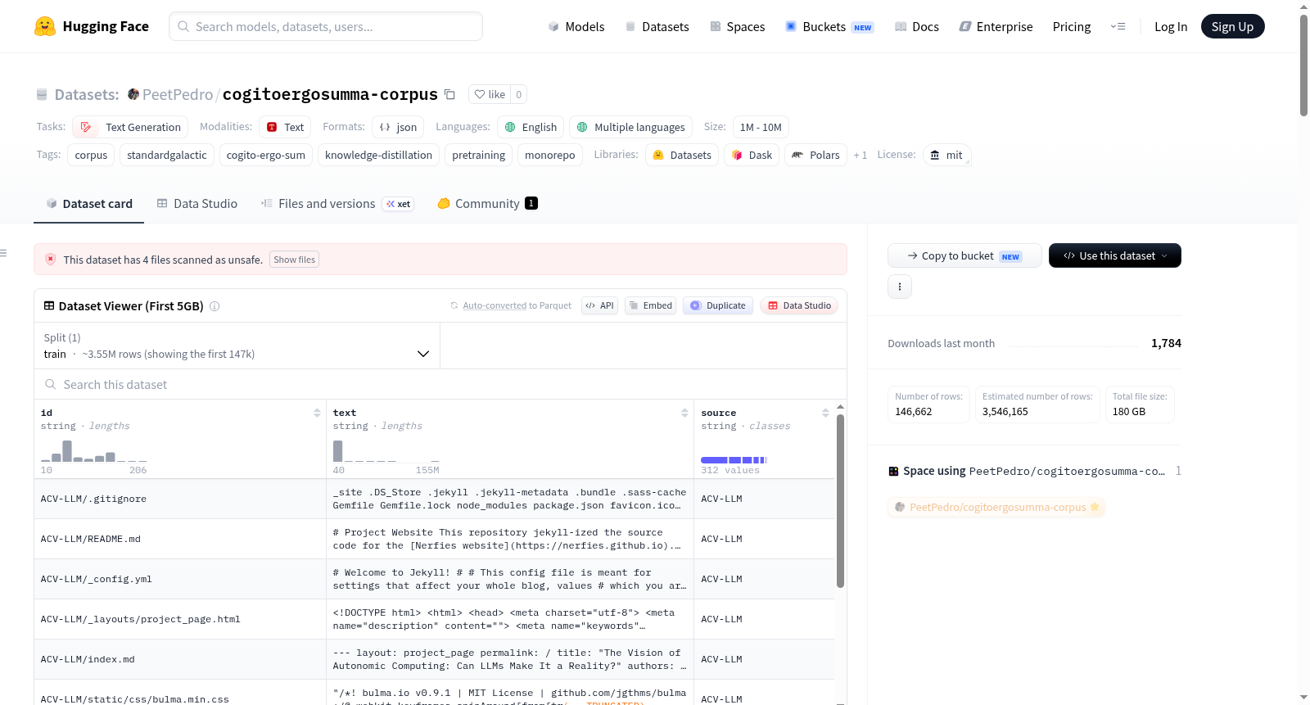Click the page vertical scrollbar
Viewport: 1310px width, 705px height.
pos(1303,65)
